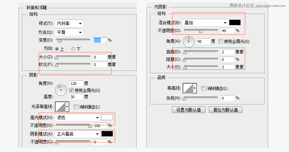This screenshot has width=289, height=152.
Task: Open the 方法 dropdown showing 平滑
Action: pos(69,32)
